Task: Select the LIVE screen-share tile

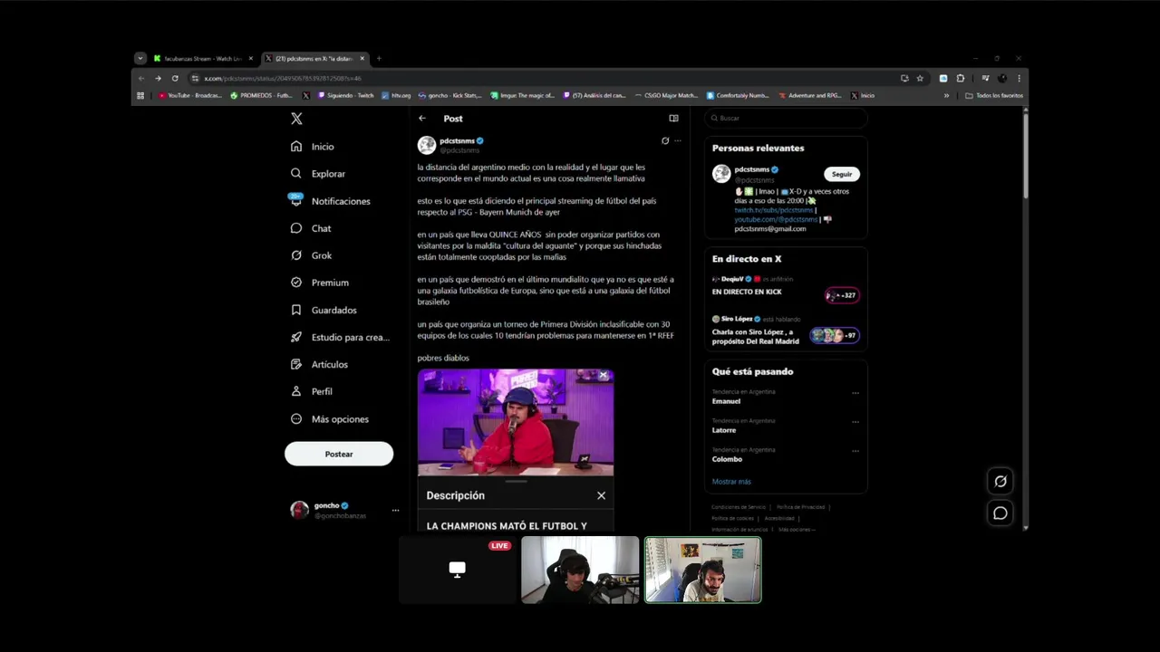Action: 457,570
